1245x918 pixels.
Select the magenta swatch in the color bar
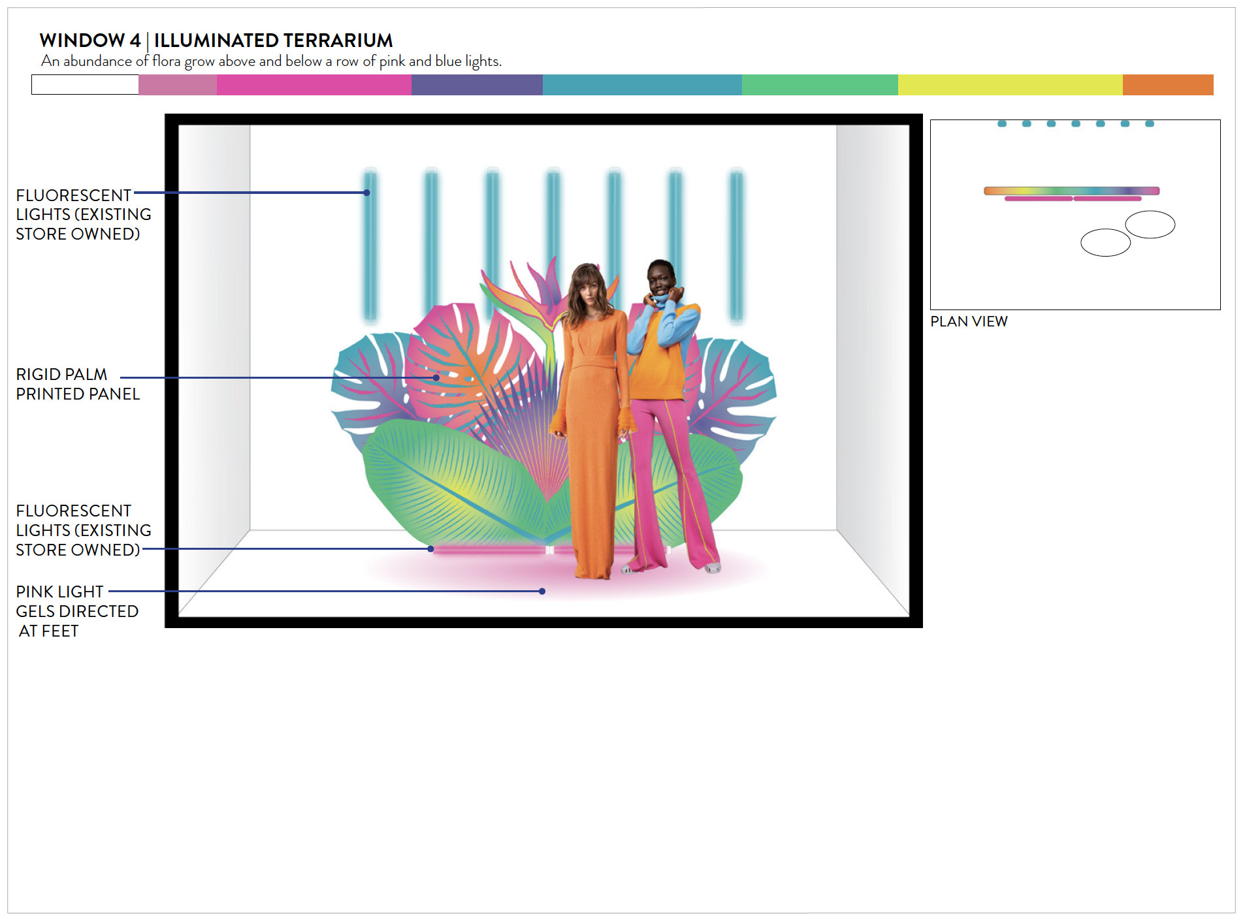314,85
